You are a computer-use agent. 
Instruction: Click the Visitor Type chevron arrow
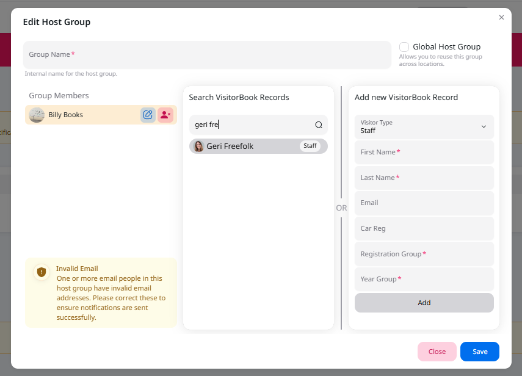[x=484, y=127]
